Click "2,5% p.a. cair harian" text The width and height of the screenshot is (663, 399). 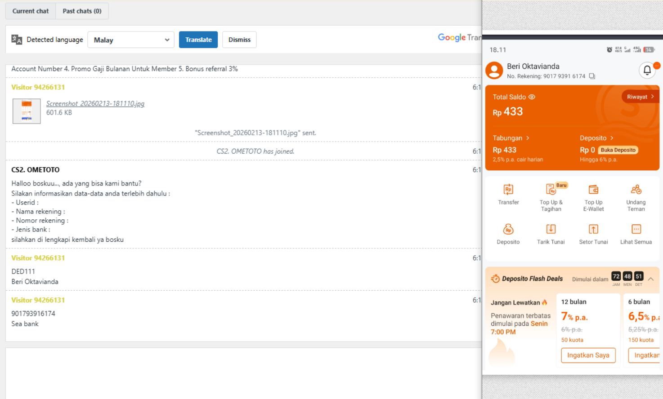tap(518, 160)
